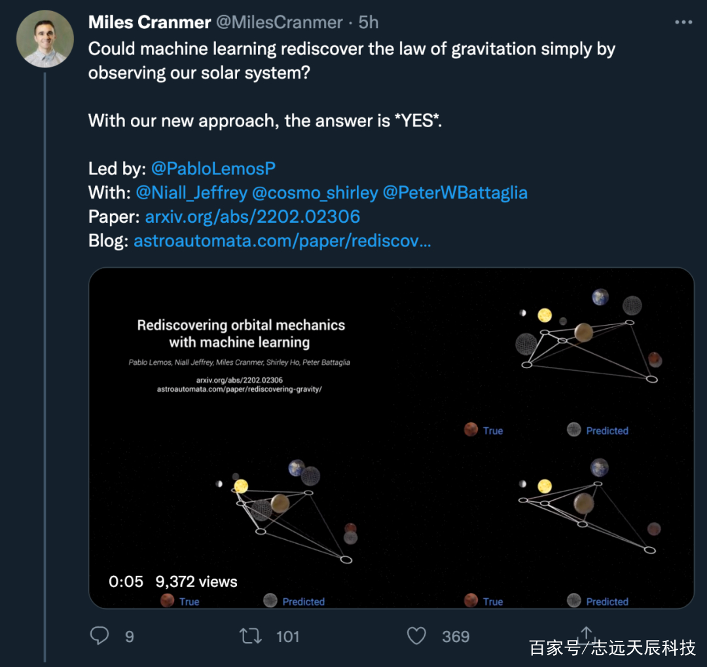Click the 101 retweets count

pos(287,636)
